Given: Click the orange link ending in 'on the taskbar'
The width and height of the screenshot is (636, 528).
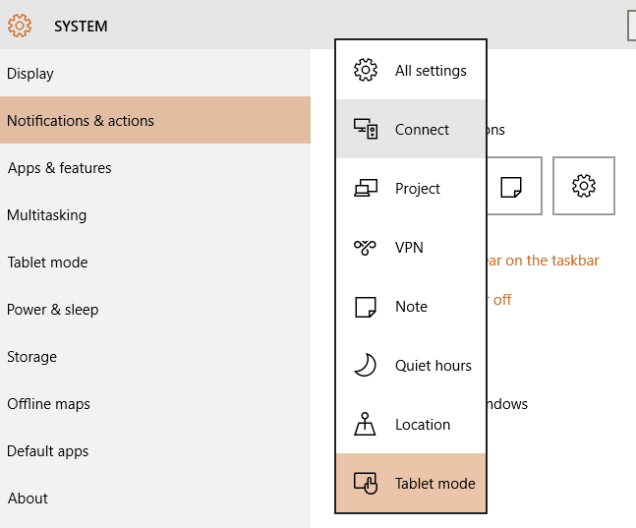Looking at the screenshot, I should [543, 261].
